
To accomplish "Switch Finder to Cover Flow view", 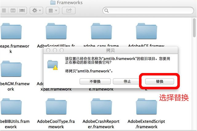I will (x=22, y=10).
